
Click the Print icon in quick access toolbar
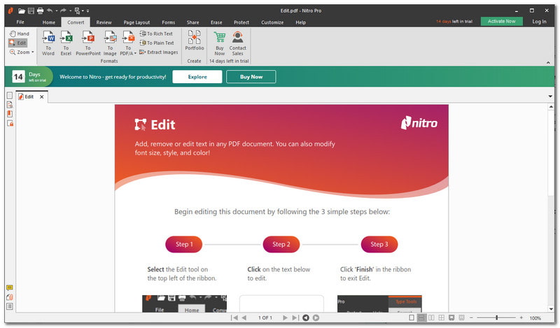(x=40, y=11)
